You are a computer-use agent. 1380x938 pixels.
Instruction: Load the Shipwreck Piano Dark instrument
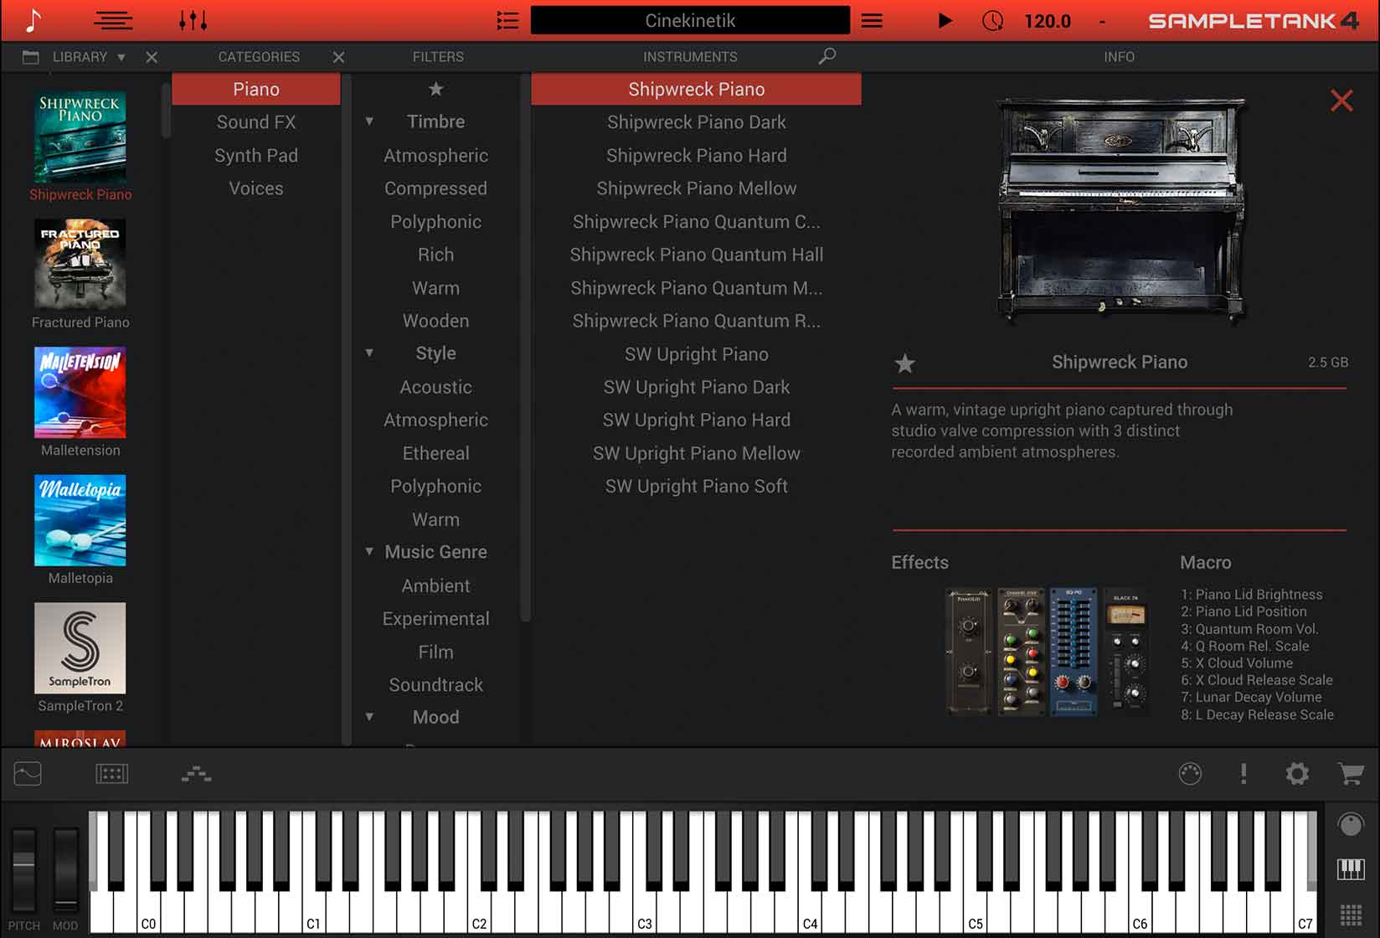tap(696, 122)
